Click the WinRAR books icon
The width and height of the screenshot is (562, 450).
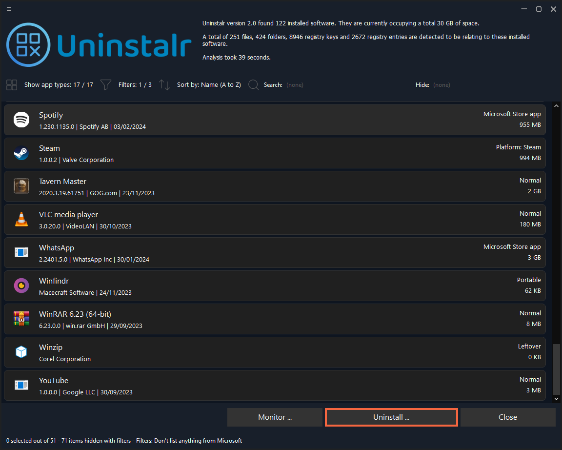21,319
